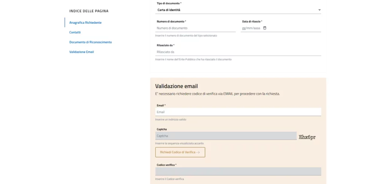Click the INDICE DELLE PAGINA heading

click(89, 11)
